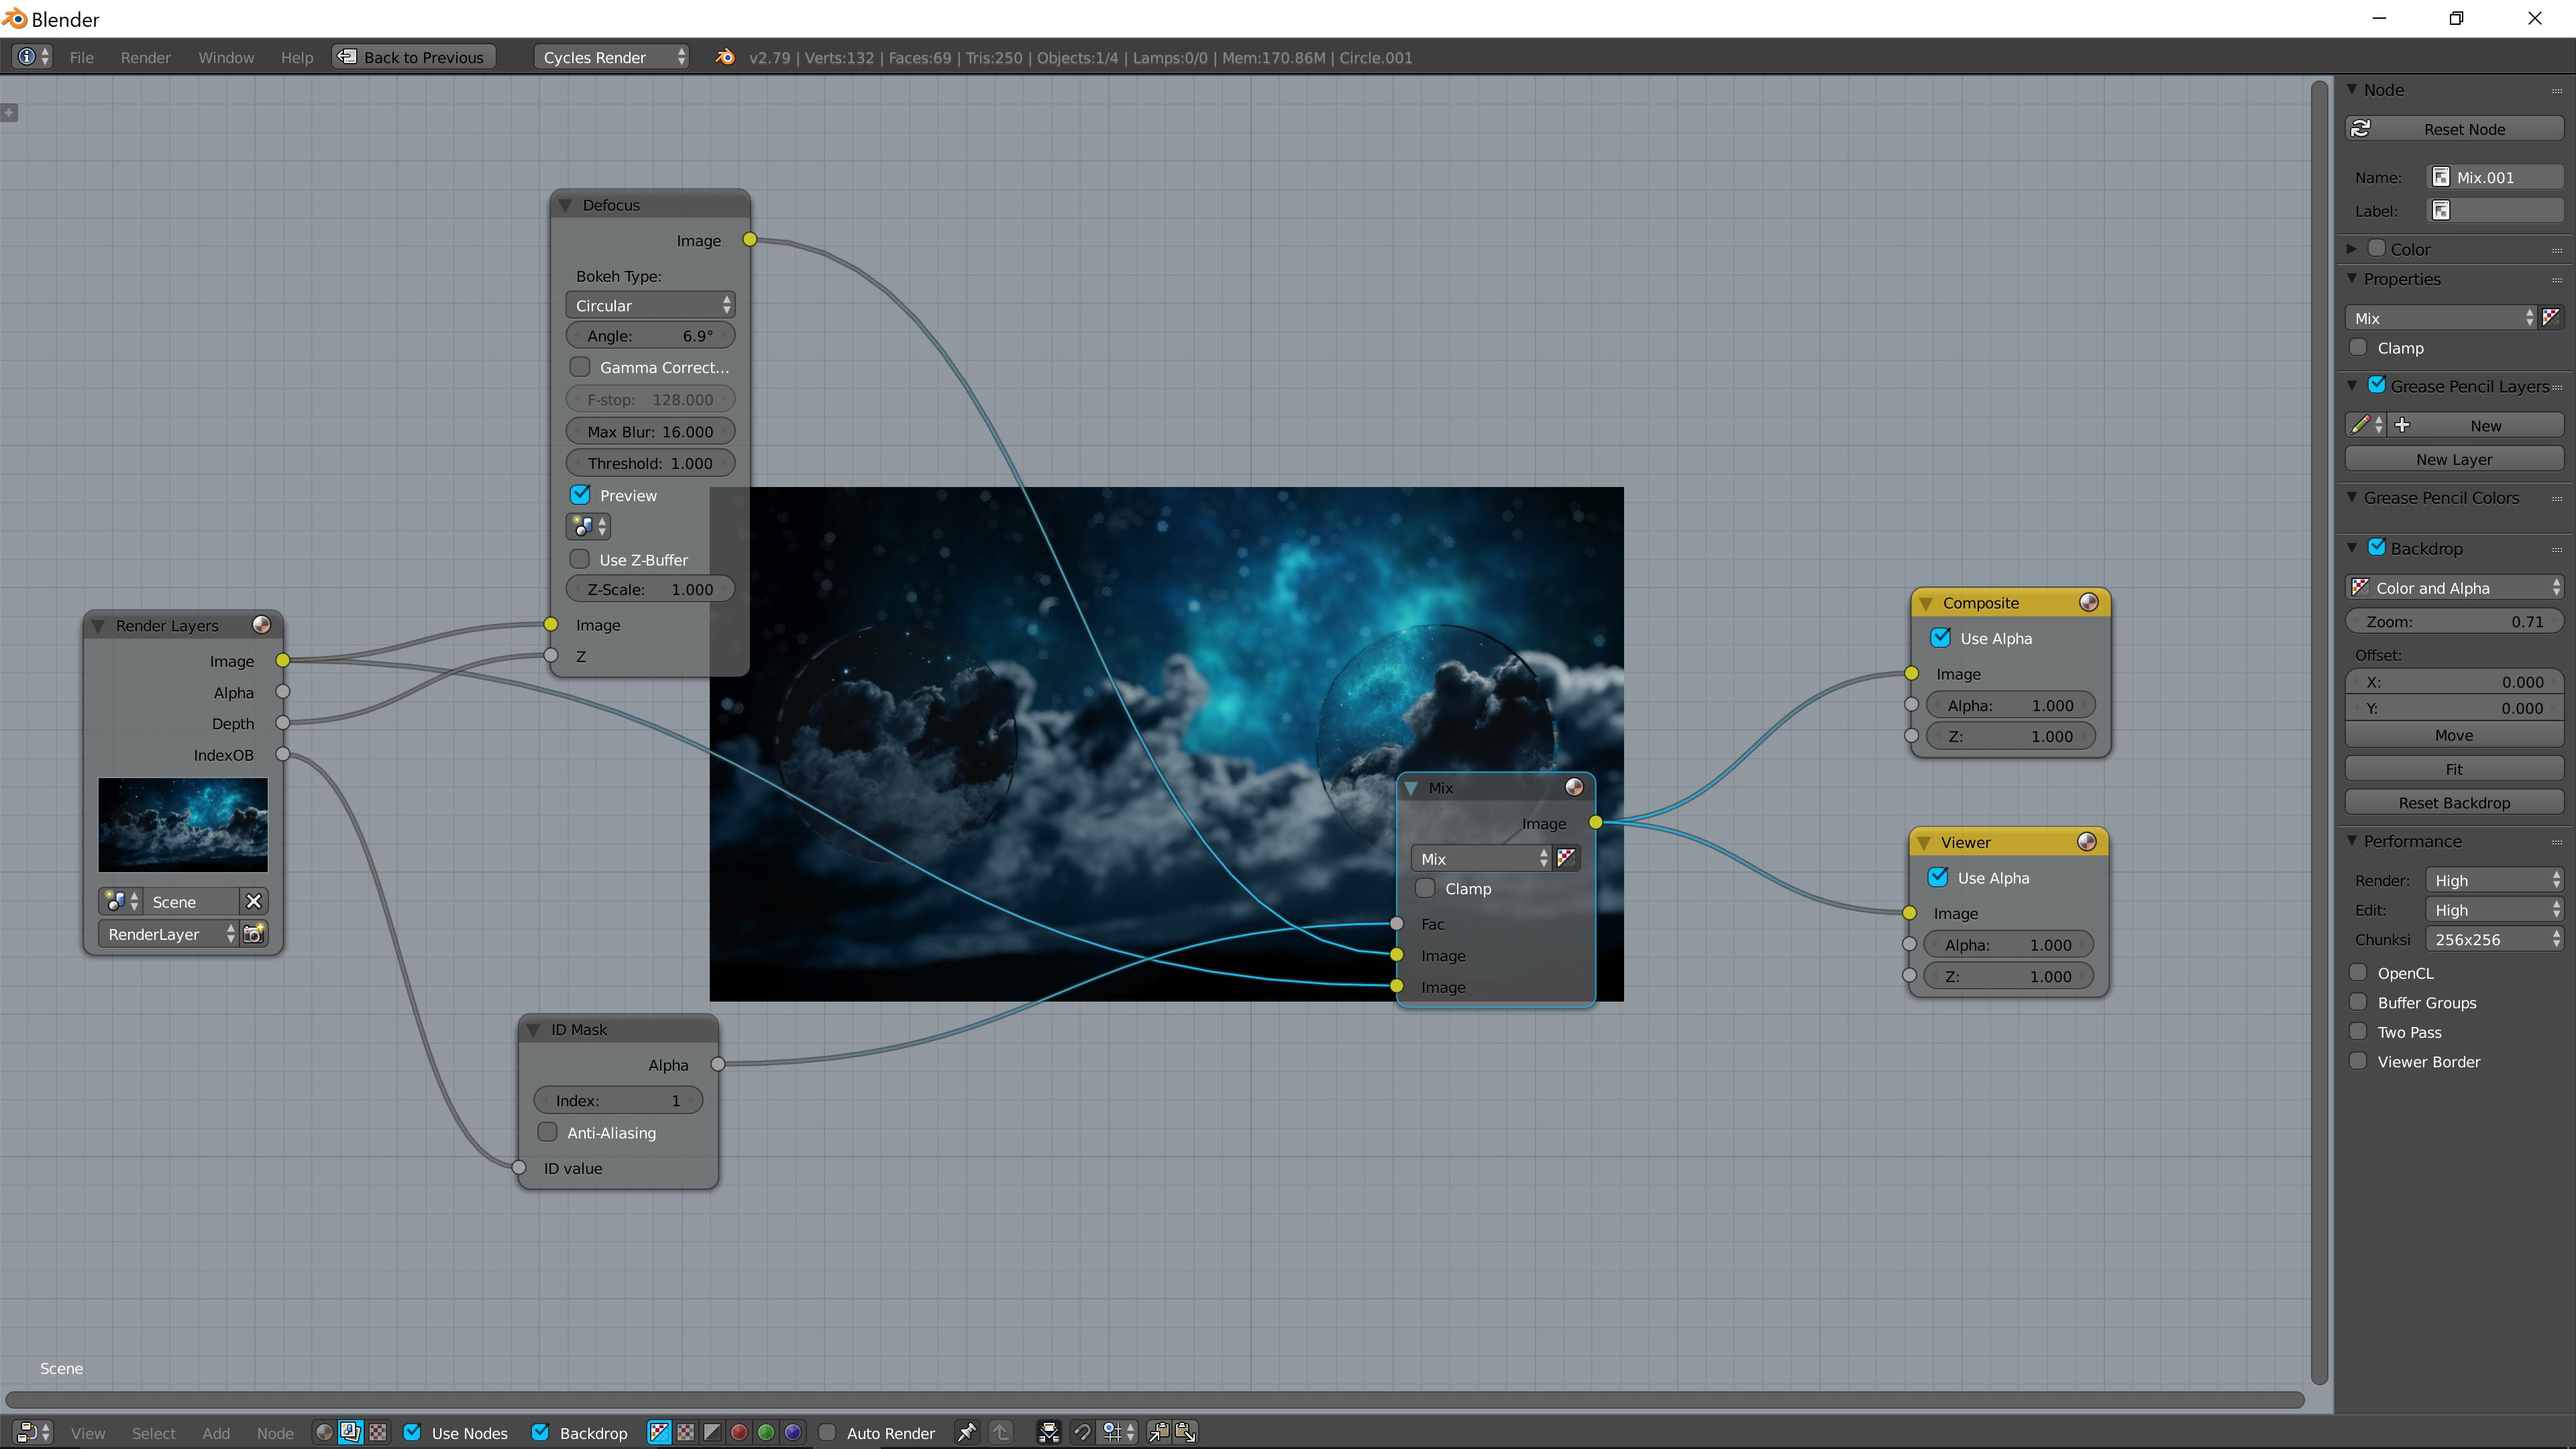2576x1449 pixels.
Task: Click the Render Layers camera render icon
Action: point(254,933)
